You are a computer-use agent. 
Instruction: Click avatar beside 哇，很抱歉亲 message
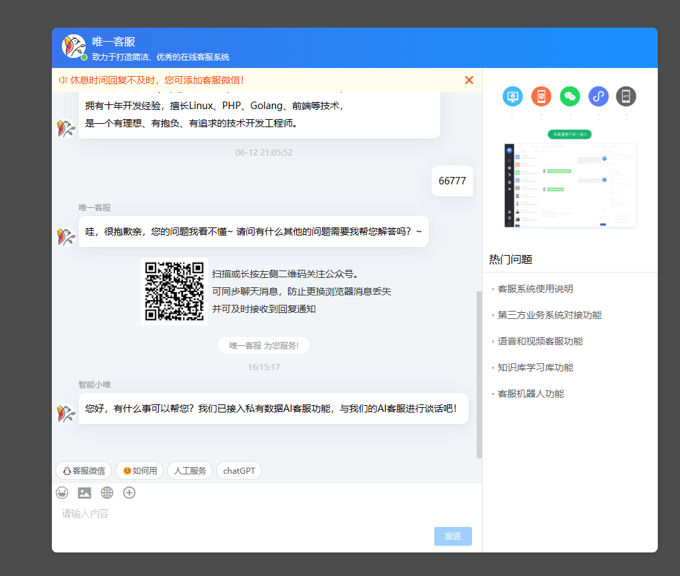pos(66,237)
